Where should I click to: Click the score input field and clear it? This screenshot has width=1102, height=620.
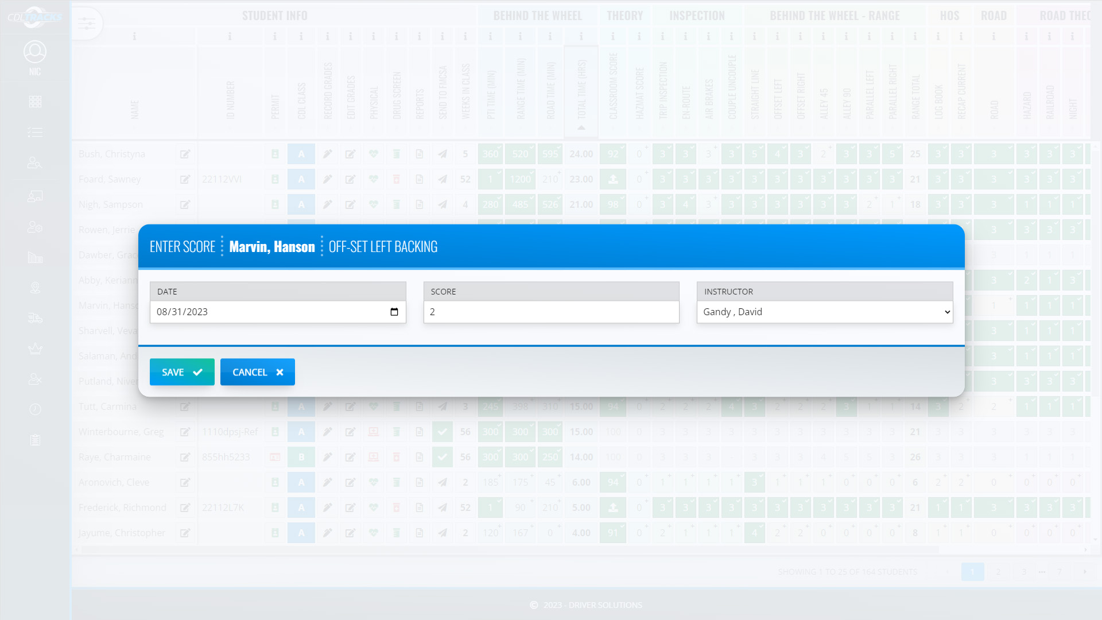click(x=551, y=312)
